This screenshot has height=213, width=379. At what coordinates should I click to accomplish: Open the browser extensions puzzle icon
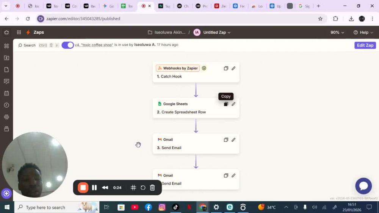[335, 19]
